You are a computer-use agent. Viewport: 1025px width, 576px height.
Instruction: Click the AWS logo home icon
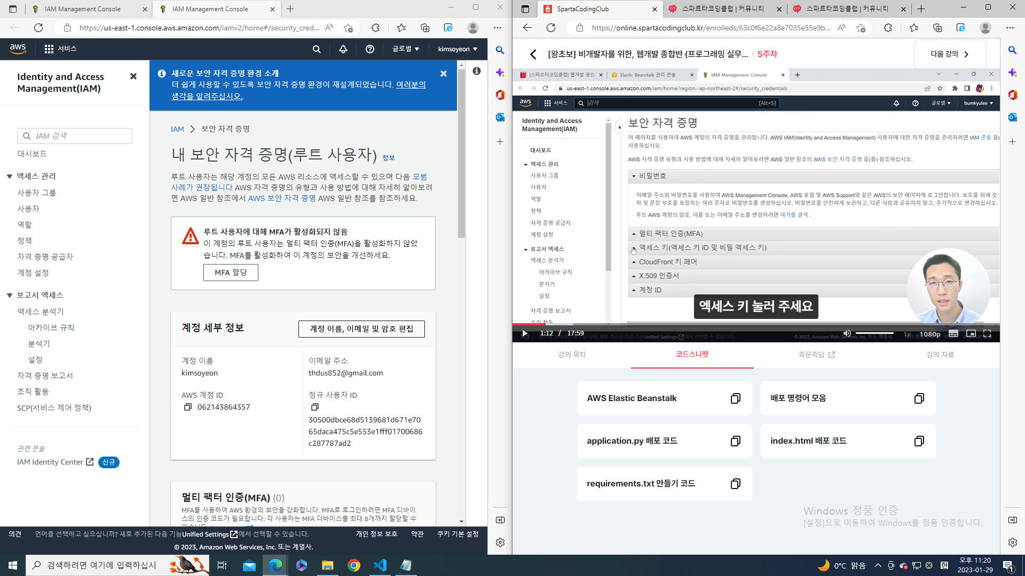pyautogui.click(x=18, y=49)
